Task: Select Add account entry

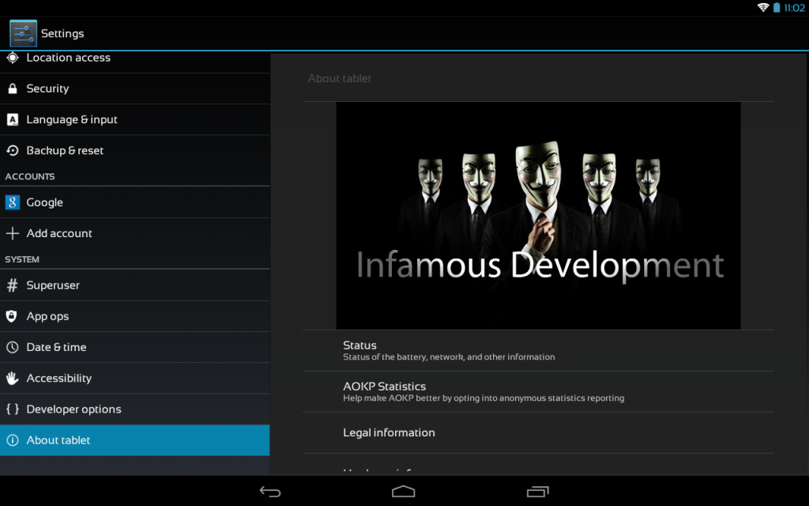Action: click(x=134, y=233)
